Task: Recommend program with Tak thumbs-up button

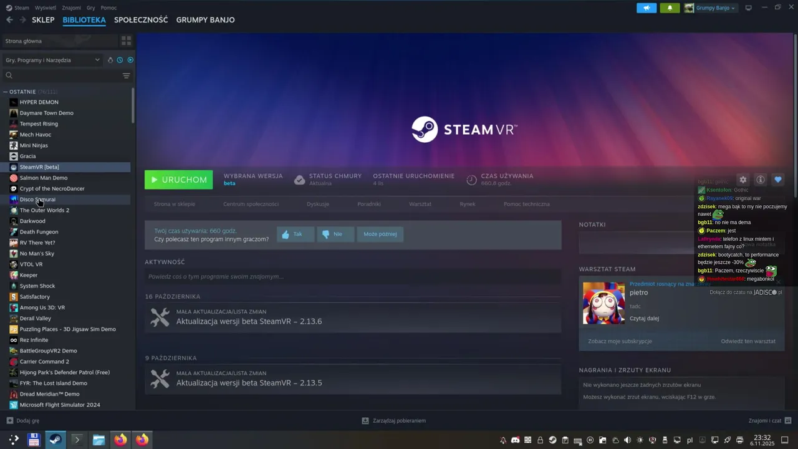Action: [294, 234]
